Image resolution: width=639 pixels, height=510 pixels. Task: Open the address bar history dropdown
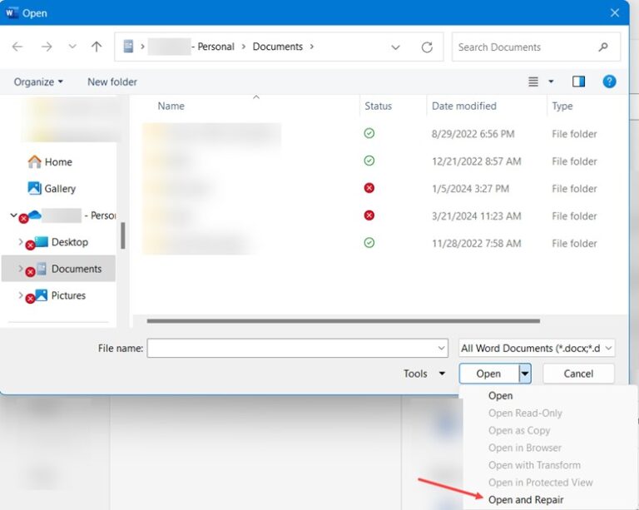click(x=395, y=47)
